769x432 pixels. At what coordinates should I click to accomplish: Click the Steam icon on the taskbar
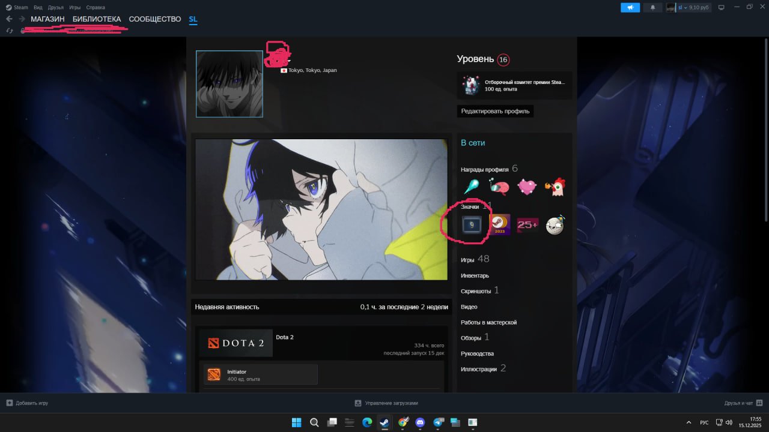click(384, 422)
